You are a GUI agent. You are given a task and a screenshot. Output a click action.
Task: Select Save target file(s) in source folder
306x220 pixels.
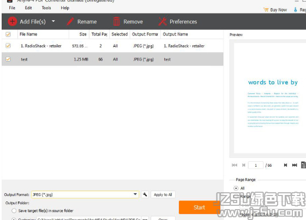tap(14, 211)
